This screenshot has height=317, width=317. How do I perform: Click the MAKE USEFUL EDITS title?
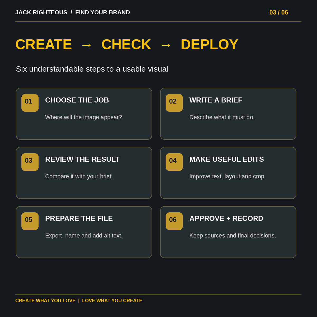[227, 159]
